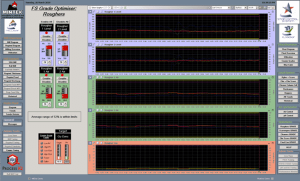This screenshot has width=300, height=181.
Task: Go to SAG Mill control
Action: tap(12, 62)
